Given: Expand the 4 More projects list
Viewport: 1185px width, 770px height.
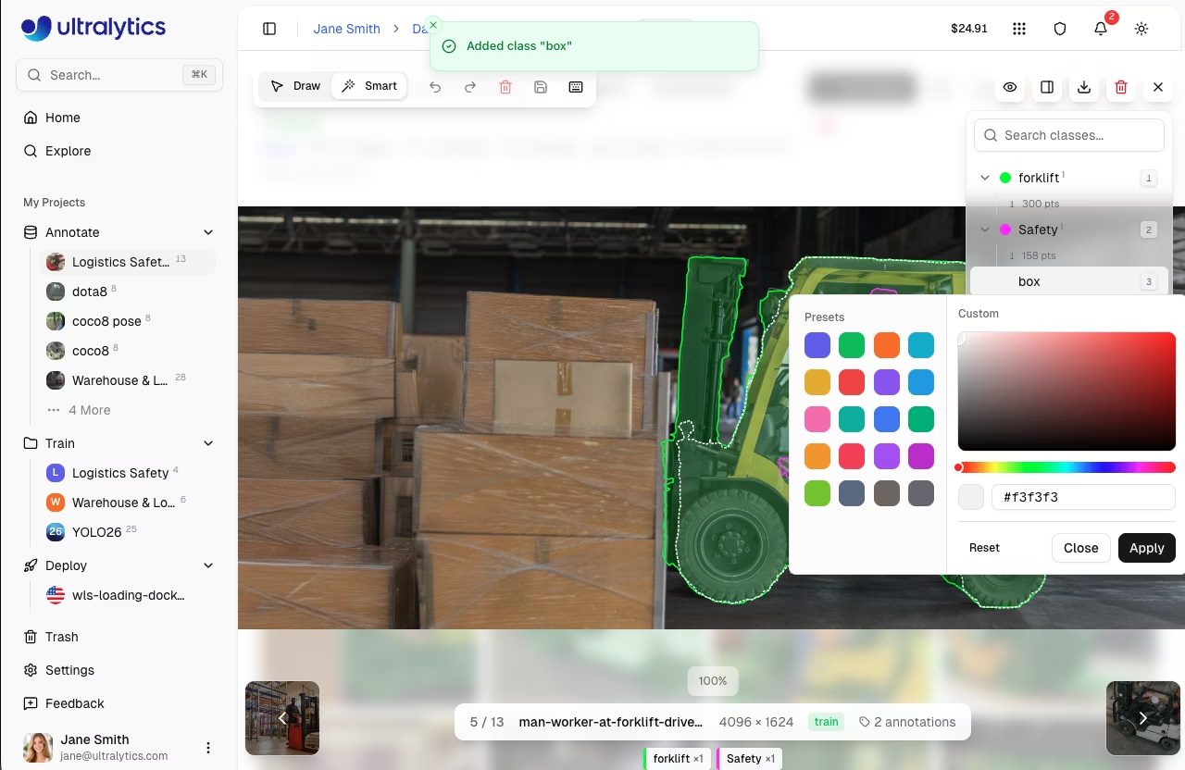Looking at the screenshot, I should [x=89, y=410].
